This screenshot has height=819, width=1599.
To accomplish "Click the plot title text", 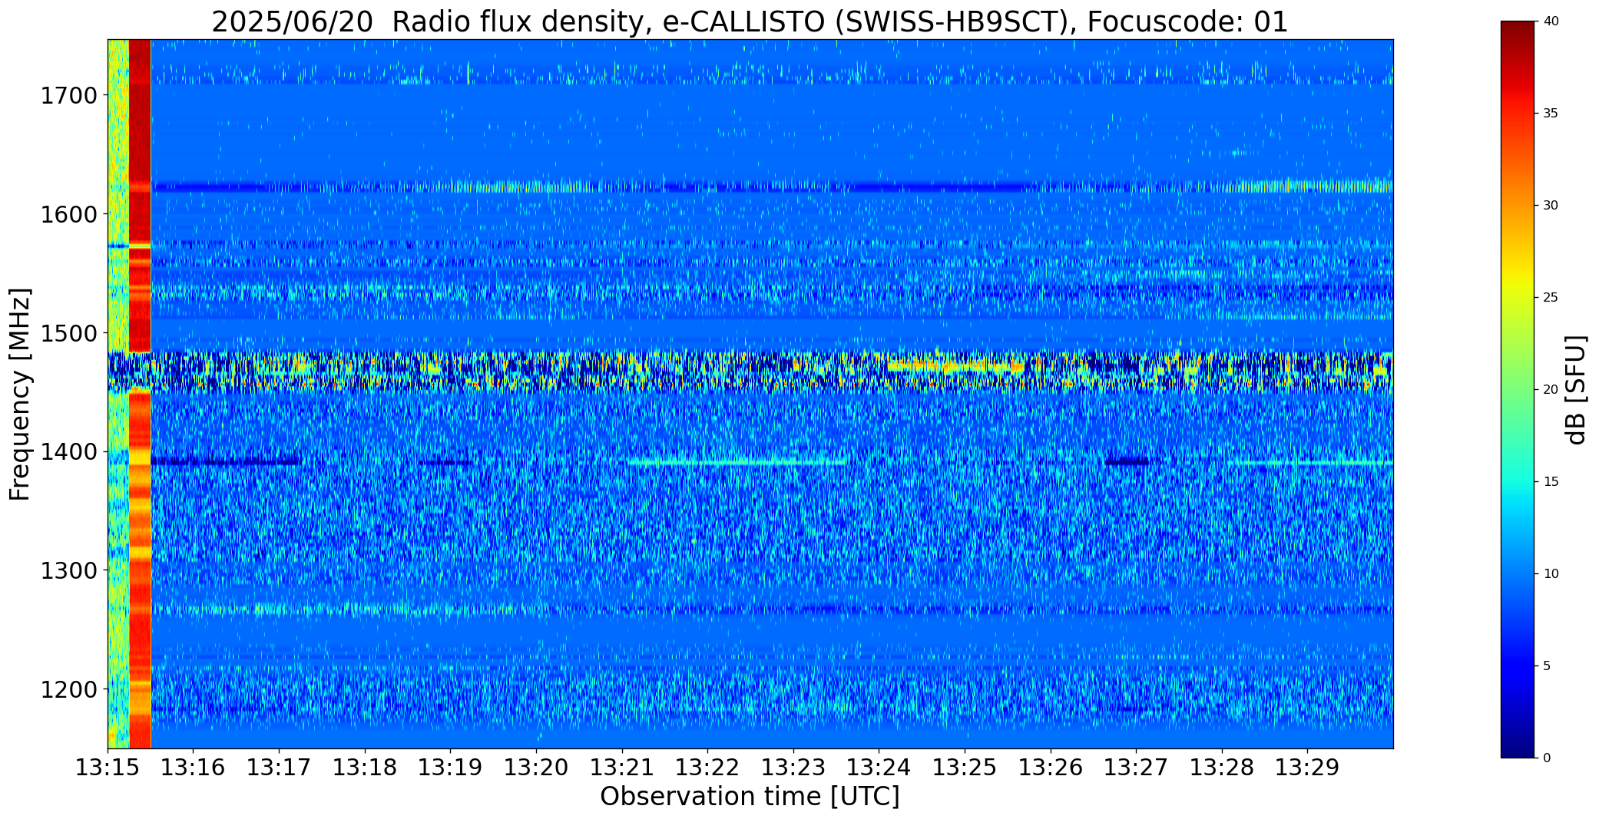I will point(750,21).
